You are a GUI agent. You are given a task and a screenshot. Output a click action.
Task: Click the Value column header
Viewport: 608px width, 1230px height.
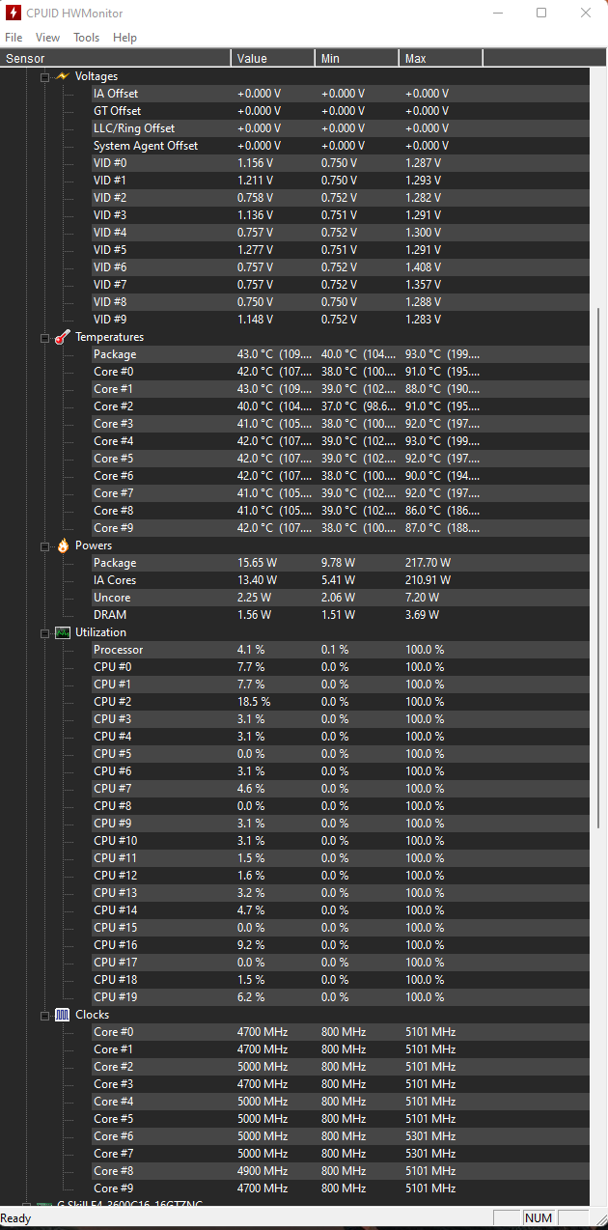(273, 58)
